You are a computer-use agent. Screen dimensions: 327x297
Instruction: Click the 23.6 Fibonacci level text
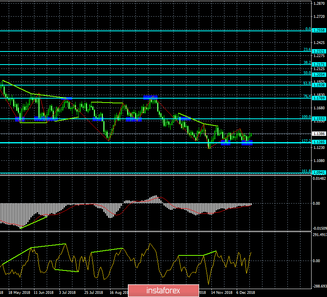307,49
